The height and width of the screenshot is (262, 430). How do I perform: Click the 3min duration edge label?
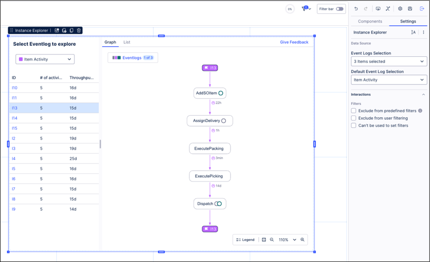click(217, 158)
